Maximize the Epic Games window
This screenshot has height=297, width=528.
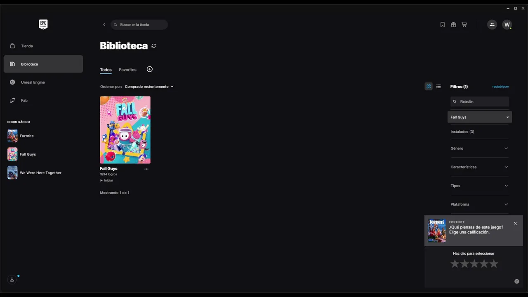click(515, 8)
